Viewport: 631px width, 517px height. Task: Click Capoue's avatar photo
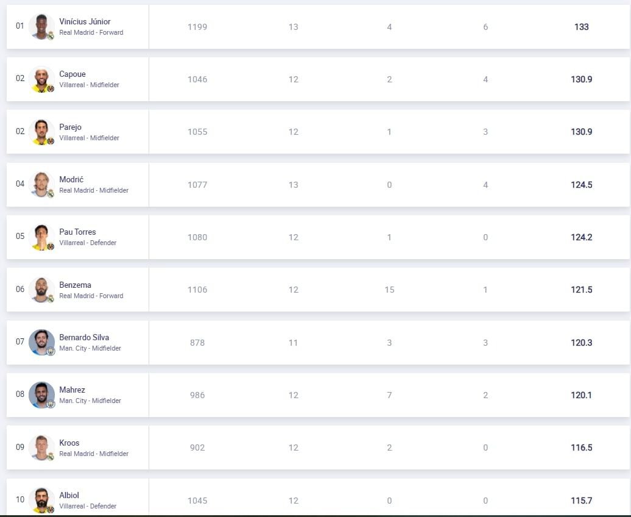click(x=41, y=79)
